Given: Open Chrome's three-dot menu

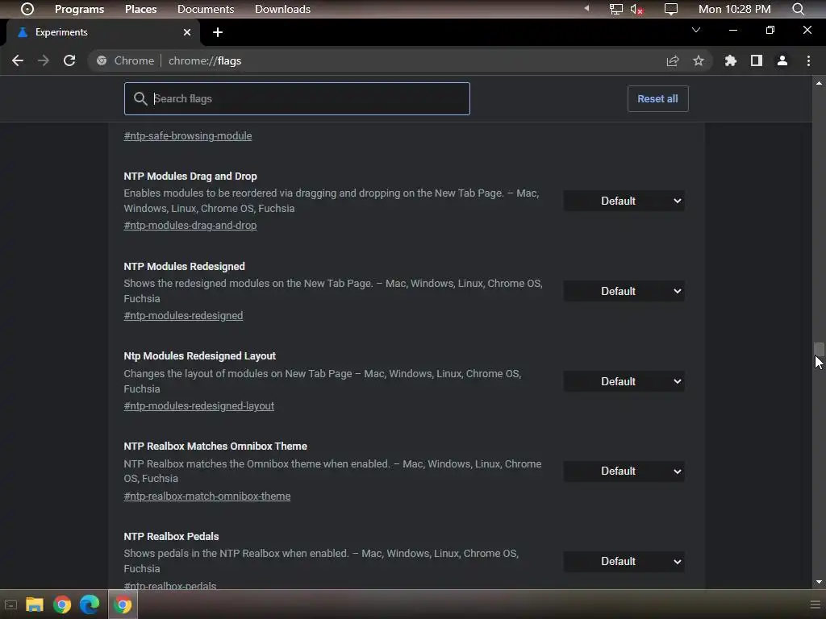Looking at the screenshot, I should (808, 61).
